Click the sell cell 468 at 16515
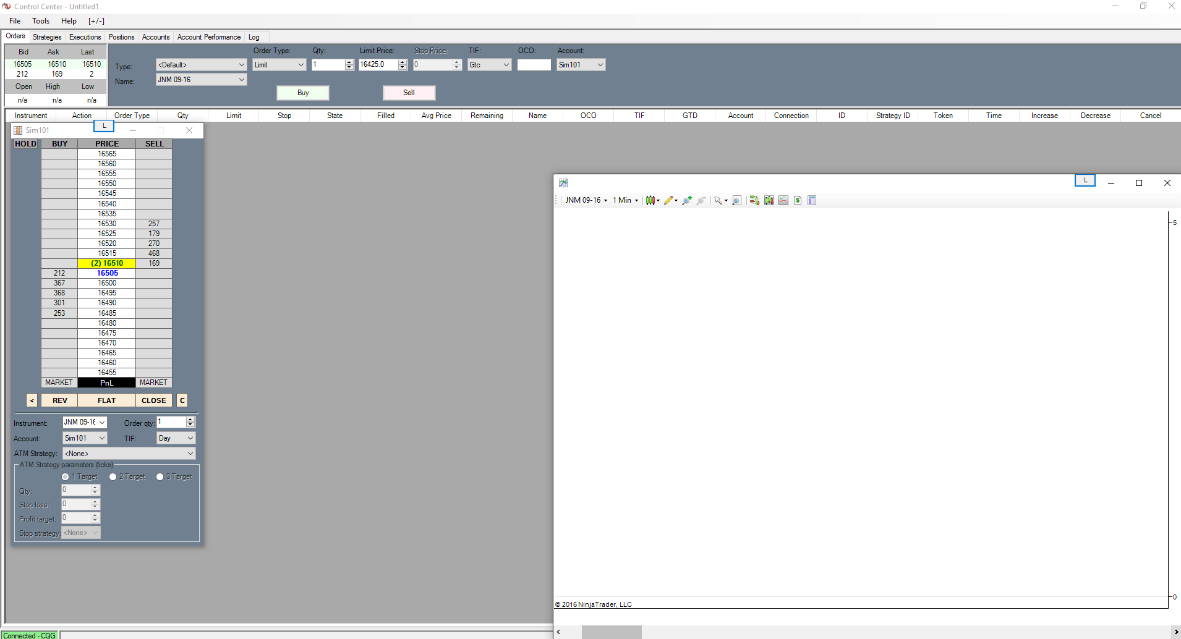This screenshot has width=1181, height=639. click(154, 253)
